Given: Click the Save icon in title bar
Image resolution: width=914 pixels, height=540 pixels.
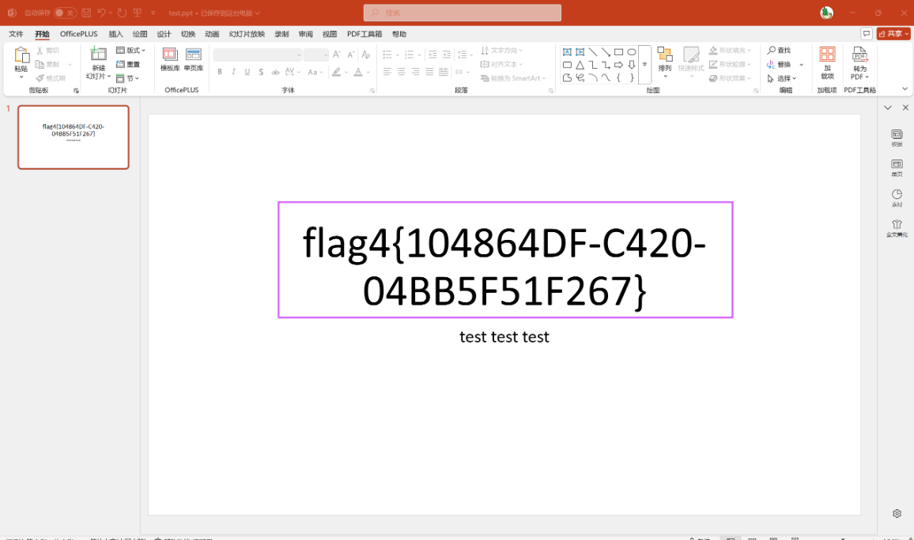Looking at the screenshot, I should tap(86, 13).
